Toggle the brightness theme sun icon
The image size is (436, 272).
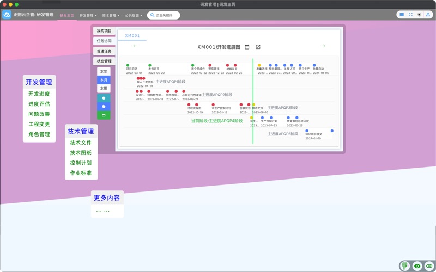[419, 15]
